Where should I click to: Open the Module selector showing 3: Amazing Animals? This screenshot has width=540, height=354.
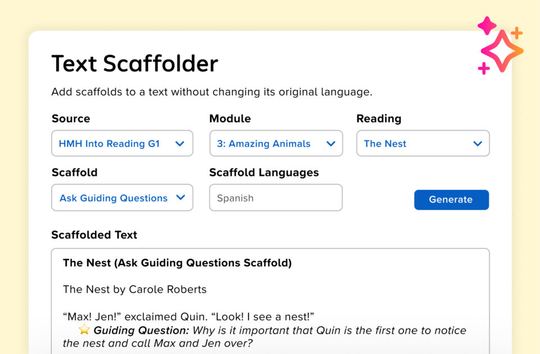(x=276, y=143)
